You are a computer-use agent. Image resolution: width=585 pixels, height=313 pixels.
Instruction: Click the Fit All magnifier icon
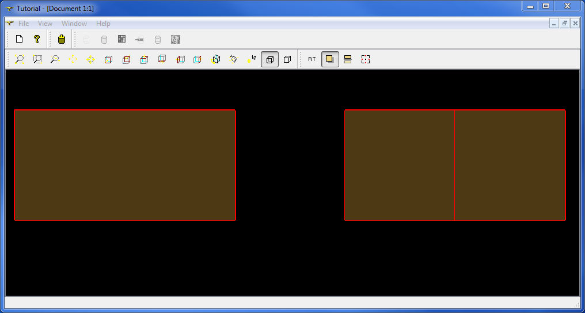[20, 59]
